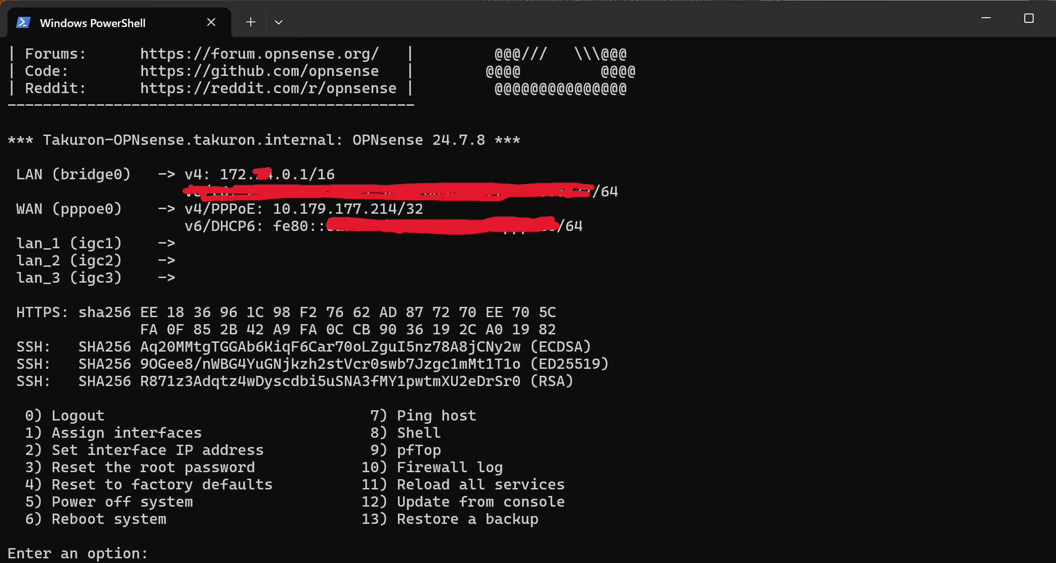Click menu option 13) Restore a backup
The height and width of the screenshot is (563, 1056).
[450, 519]
